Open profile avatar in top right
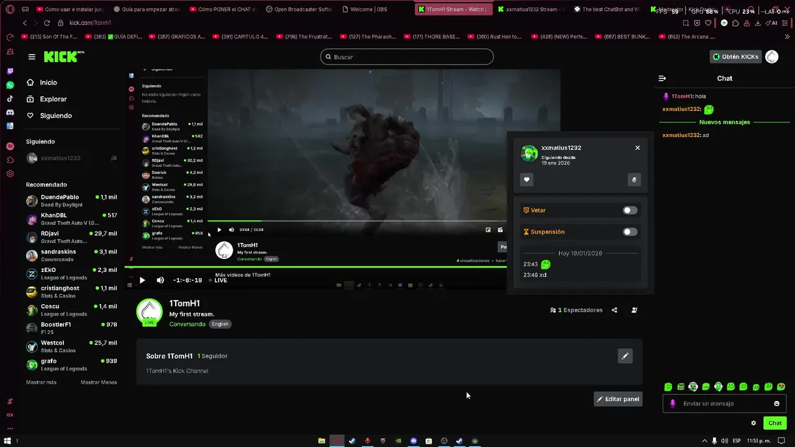This screenshot has height=447, width=795. 771,56
